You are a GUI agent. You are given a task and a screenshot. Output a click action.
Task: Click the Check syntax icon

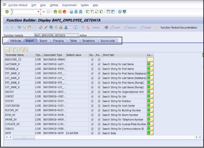(41, 27)
